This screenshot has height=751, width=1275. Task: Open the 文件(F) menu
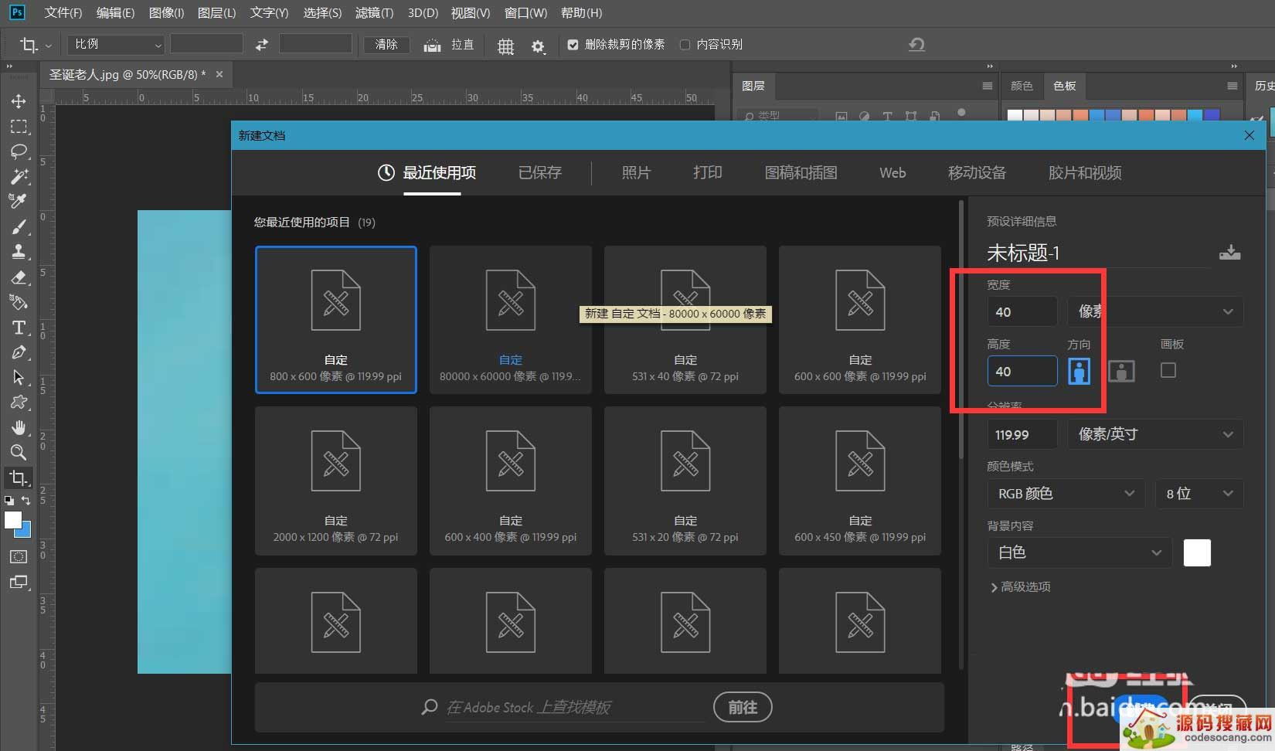click(63, 13)
